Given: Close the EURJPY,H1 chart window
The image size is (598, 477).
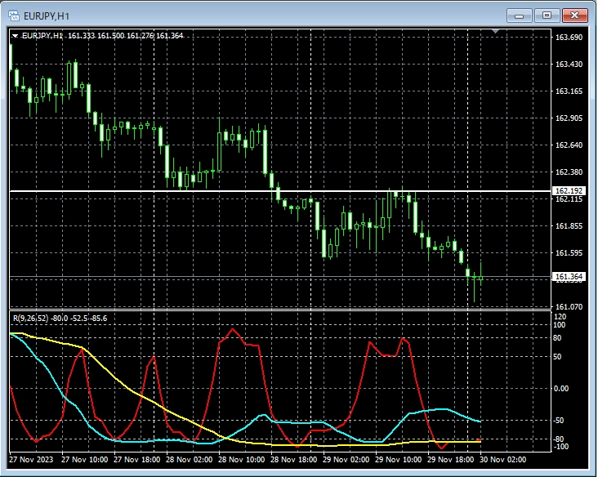Looking at the screenshot, I should coord(575,15).
